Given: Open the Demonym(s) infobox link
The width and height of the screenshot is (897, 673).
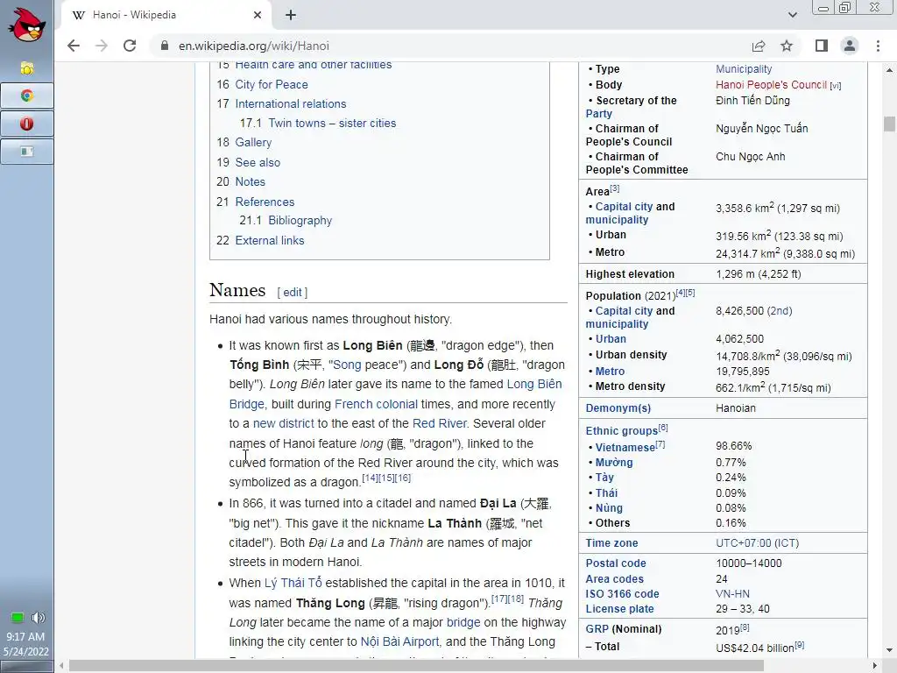Looking at the screenshot, I should tap(618, 408).
